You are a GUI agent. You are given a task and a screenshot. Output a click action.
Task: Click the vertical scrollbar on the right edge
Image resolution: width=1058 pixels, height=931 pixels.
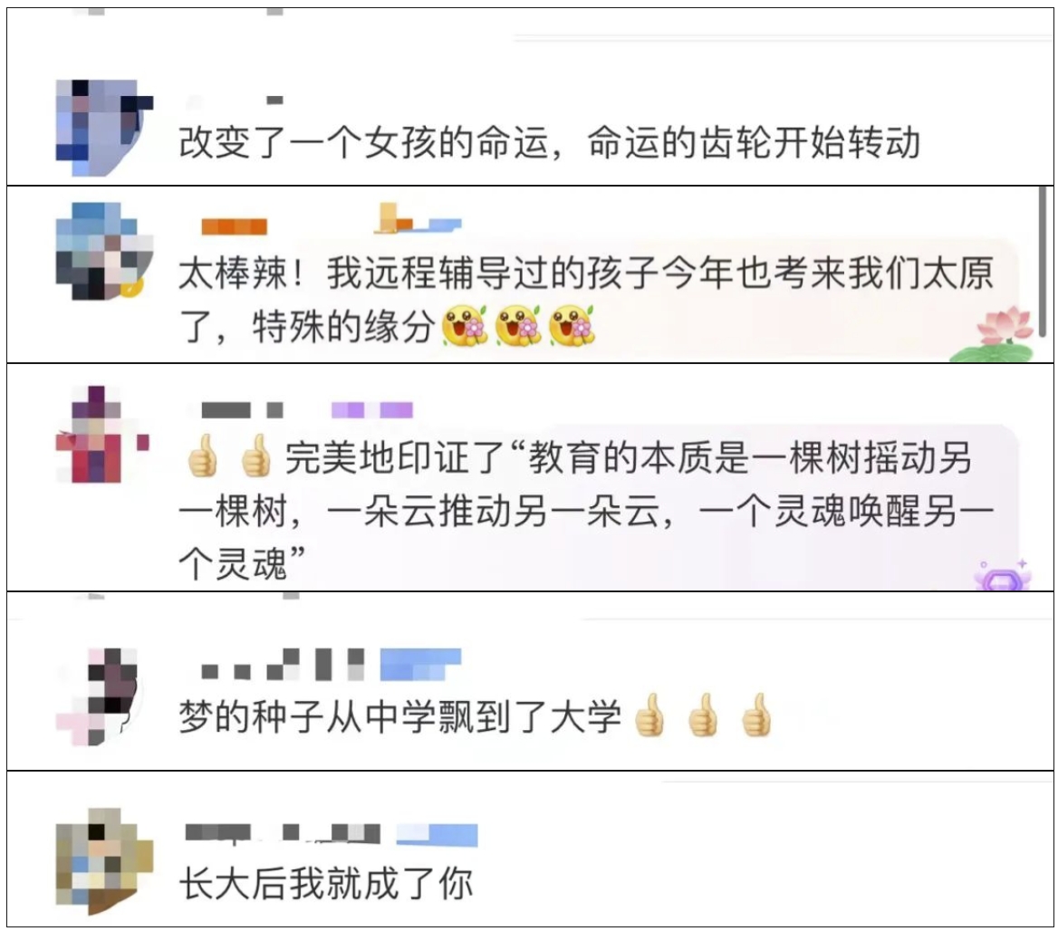click(x=1044, y=261)
